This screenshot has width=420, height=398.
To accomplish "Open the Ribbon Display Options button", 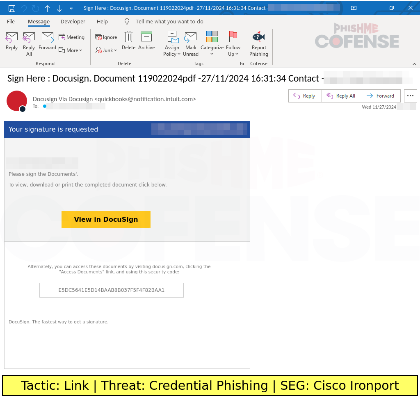I will point(354,8).
